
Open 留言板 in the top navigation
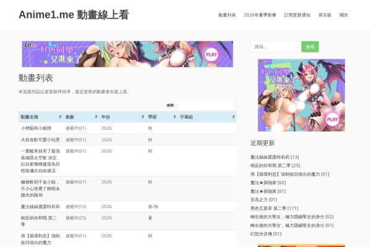click(325, 15)
